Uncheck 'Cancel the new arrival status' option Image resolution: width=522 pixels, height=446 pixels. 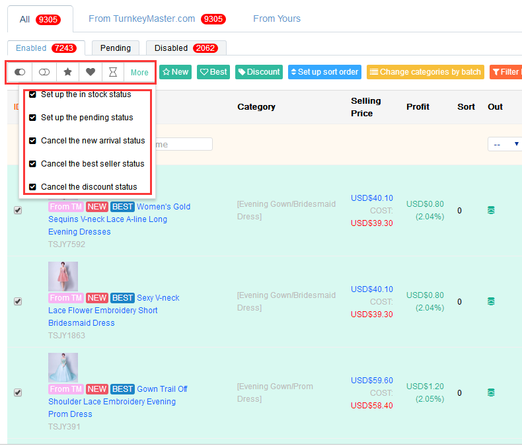[32, 141]
